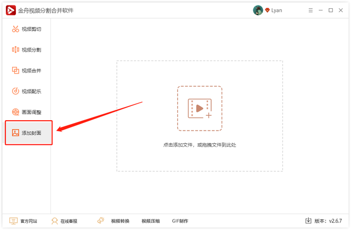The height and width of the screenshot is (230, 351).
Task: Click the video merge overlapping squares icon
Action: [x=15, y=71]
